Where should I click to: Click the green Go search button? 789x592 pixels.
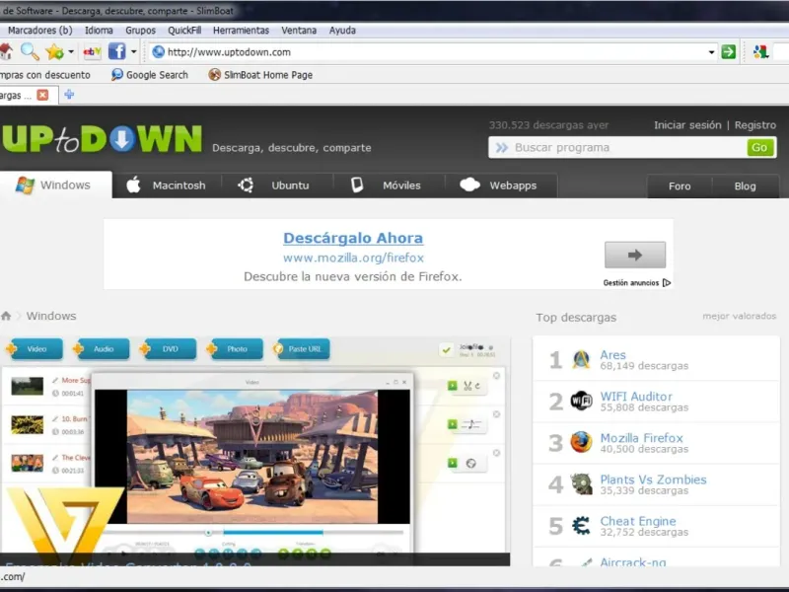pos(759,147)
